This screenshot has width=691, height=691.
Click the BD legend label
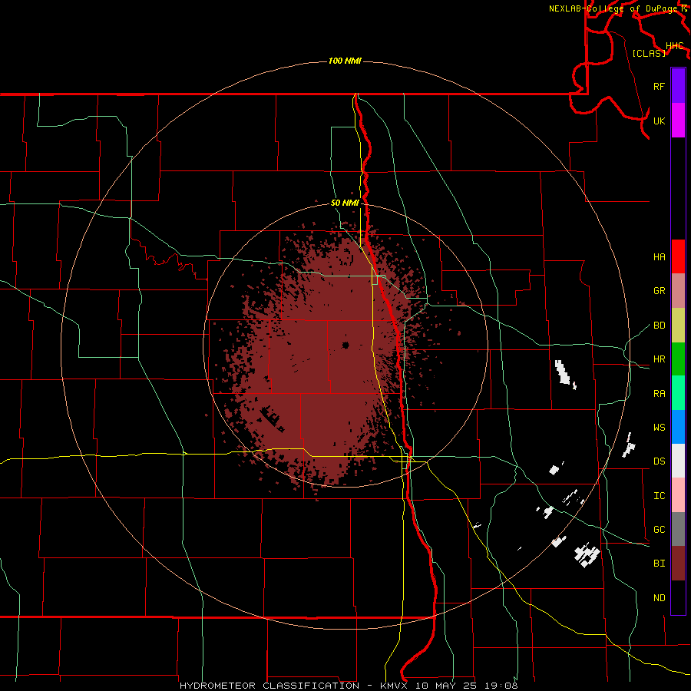coord(659,326)
